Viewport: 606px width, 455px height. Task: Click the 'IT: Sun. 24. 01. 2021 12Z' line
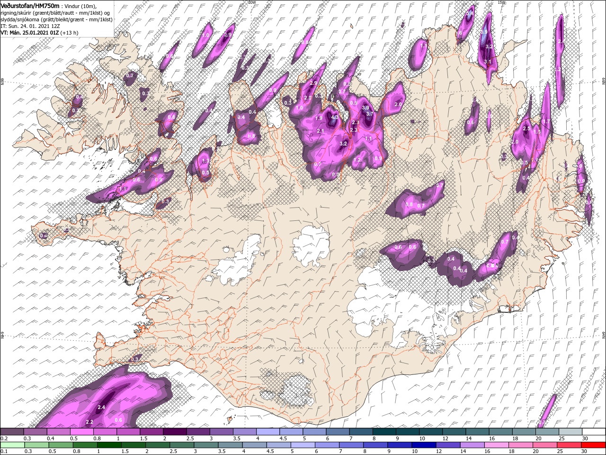point(29,26)
